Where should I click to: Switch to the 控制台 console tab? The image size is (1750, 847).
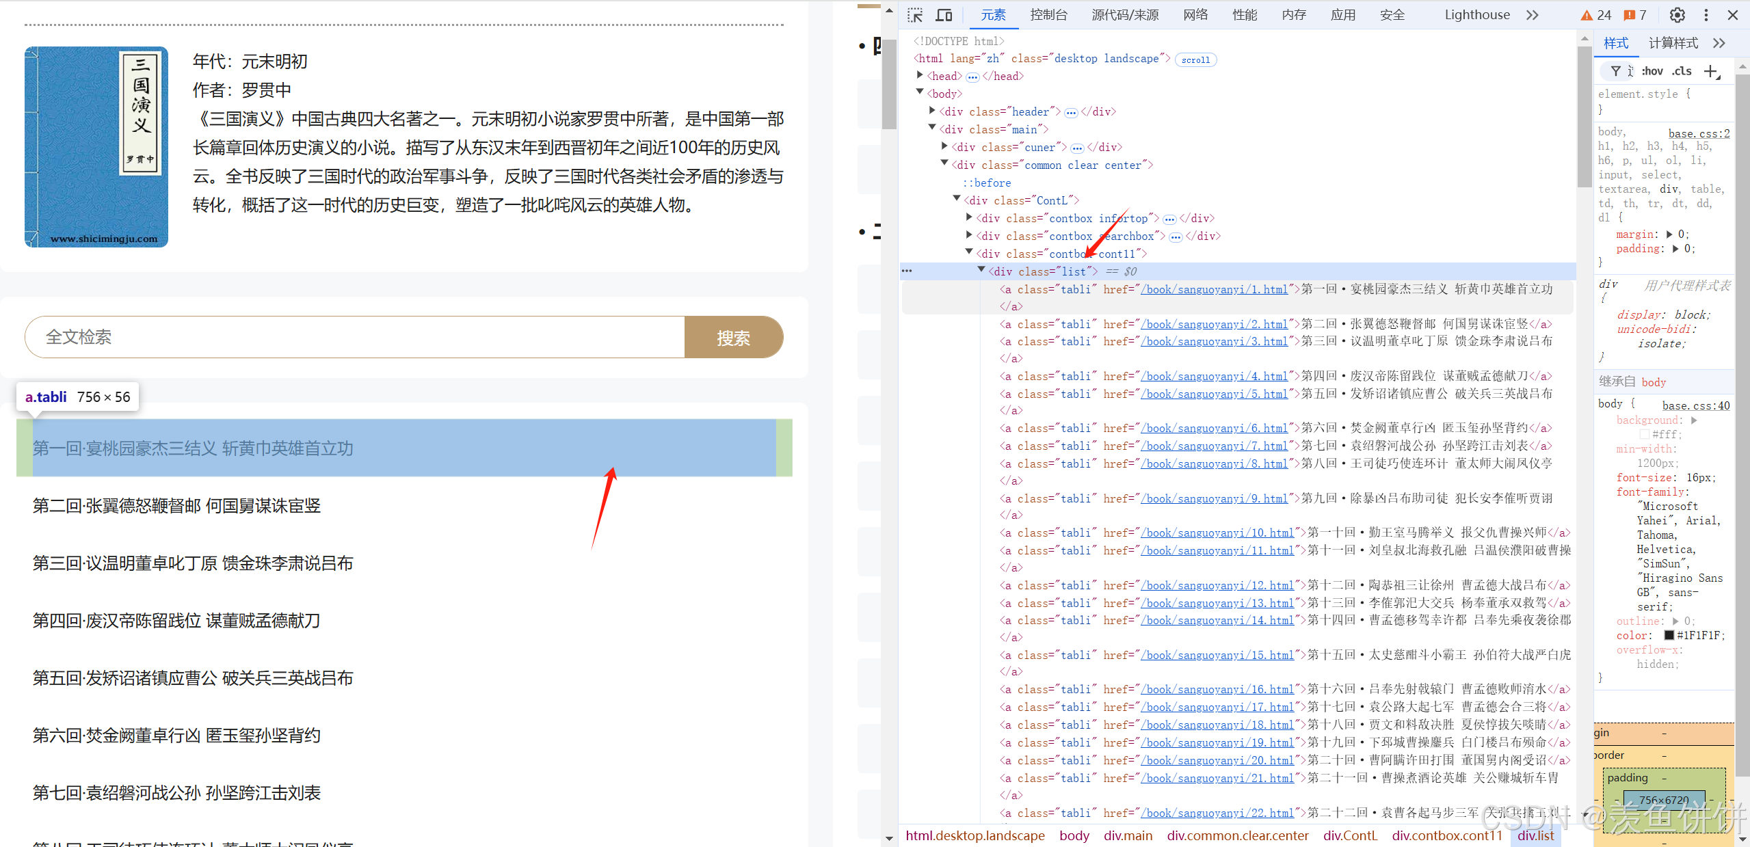coord(1048,15)
